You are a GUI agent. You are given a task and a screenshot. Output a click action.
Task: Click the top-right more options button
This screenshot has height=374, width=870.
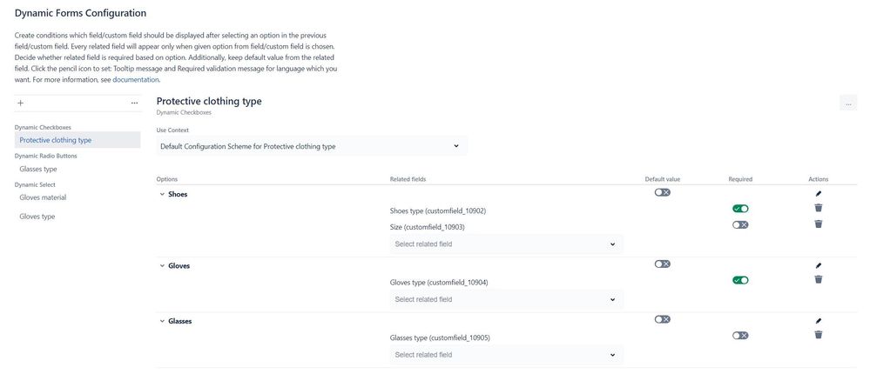click(x=847, y=104)
